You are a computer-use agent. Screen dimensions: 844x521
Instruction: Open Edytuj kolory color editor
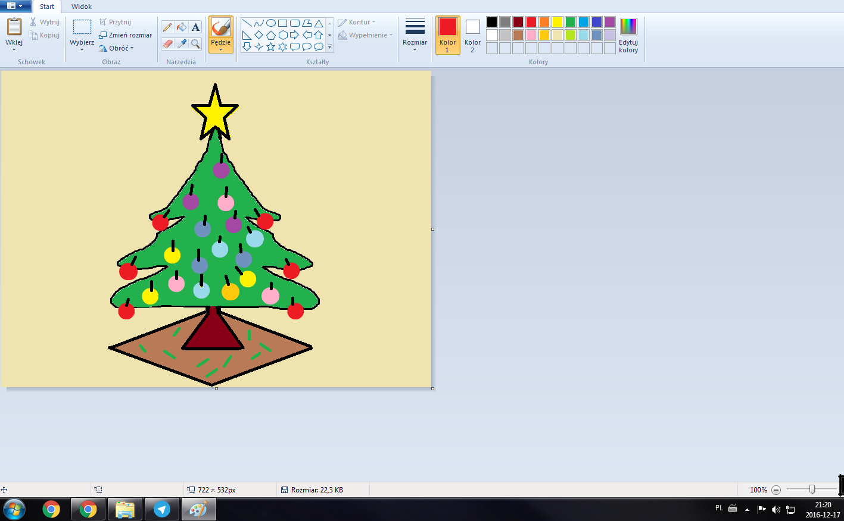pos(628,35)
